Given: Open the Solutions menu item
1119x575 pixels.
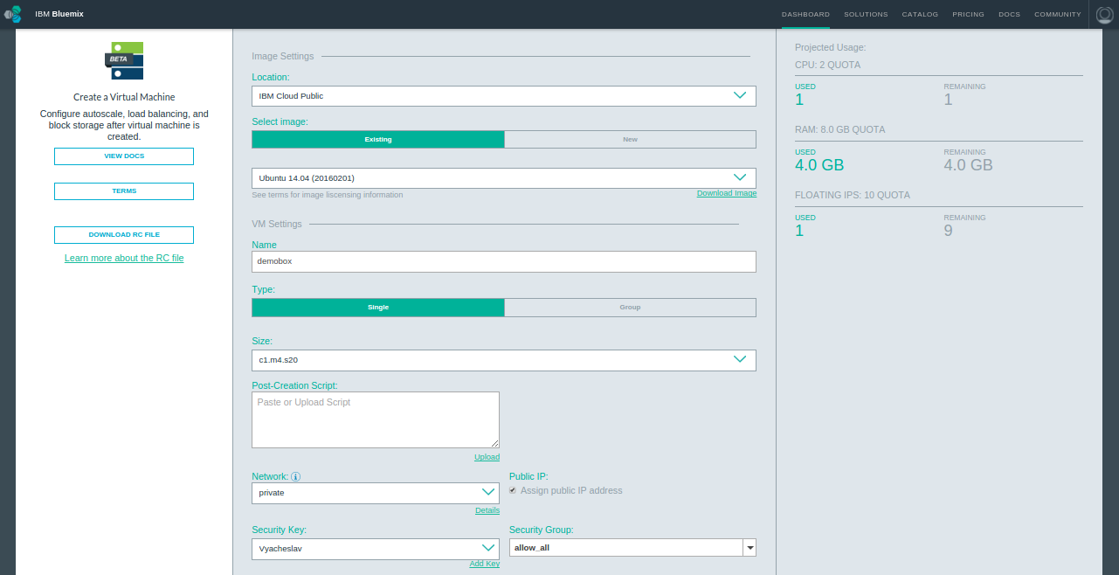Looking at the screenshot, I should [866, 14].
